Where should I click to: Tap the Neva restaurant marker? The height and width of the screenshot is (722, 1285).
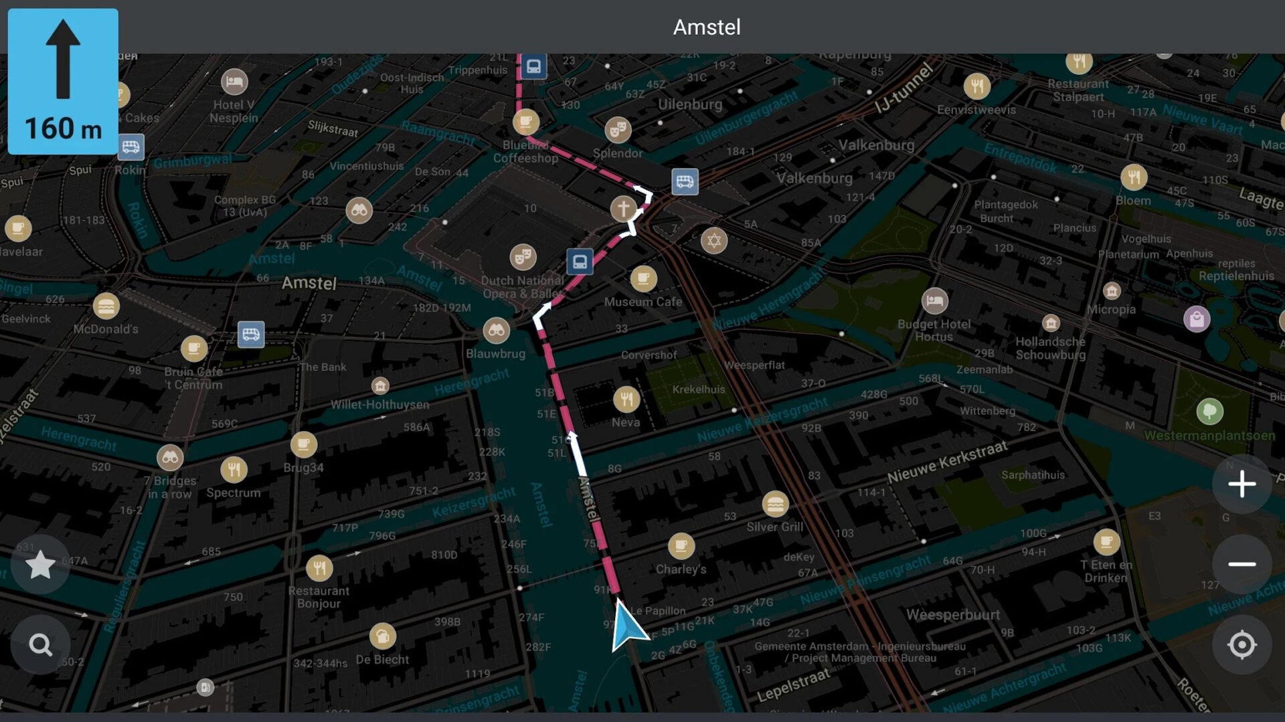(626, 400)
